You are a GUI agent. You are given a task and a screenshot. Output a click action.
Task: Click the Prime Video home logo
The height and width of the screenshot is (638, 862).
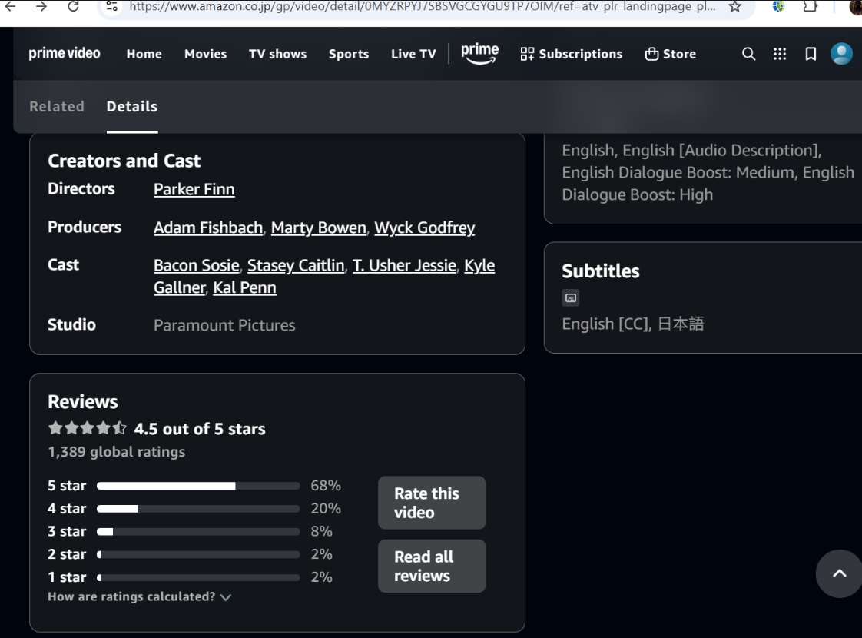pyautogui.click(x=65, y=54)
